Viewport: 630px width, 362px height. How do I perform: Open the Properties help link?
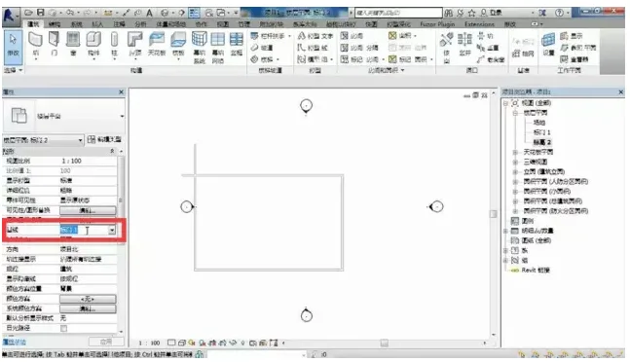(15, 343)
